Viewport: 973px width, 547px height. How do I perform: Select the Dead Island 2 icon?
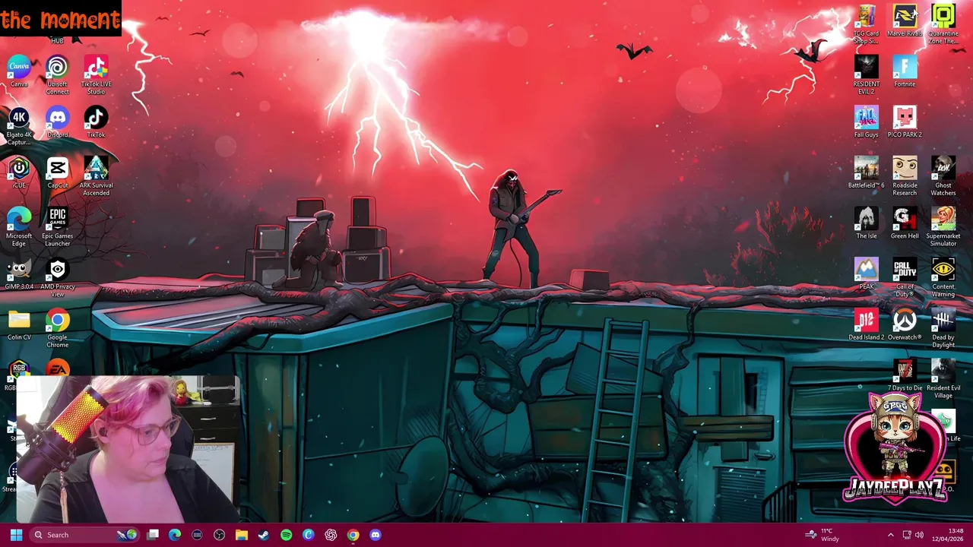[866, 324]
